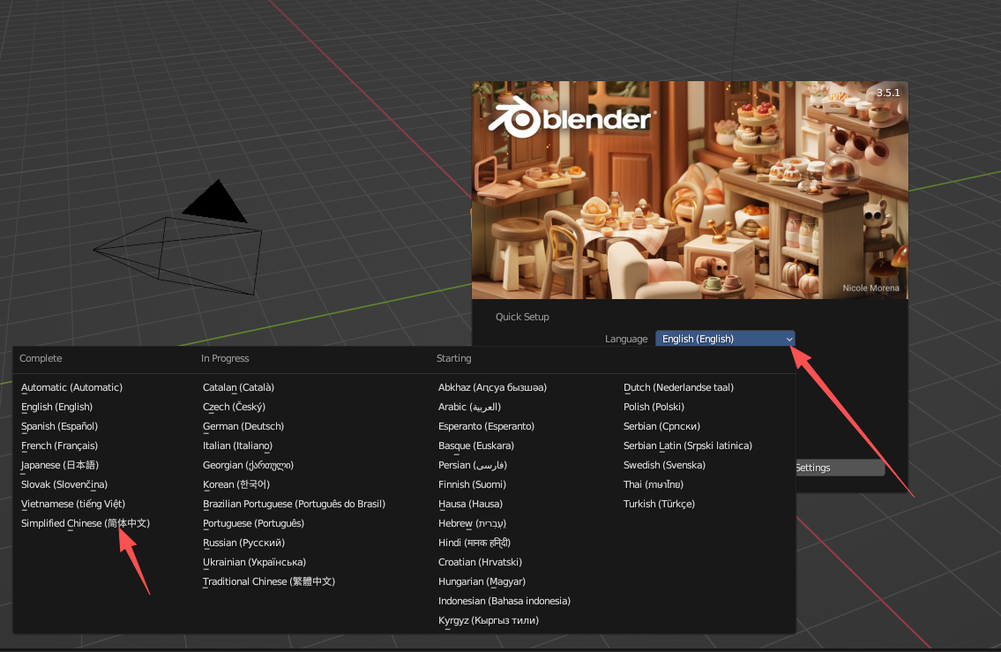Select Simplified Chinese (简体中文)
Viewport: 1001px width, 652px height.
[x=85, y=523]
